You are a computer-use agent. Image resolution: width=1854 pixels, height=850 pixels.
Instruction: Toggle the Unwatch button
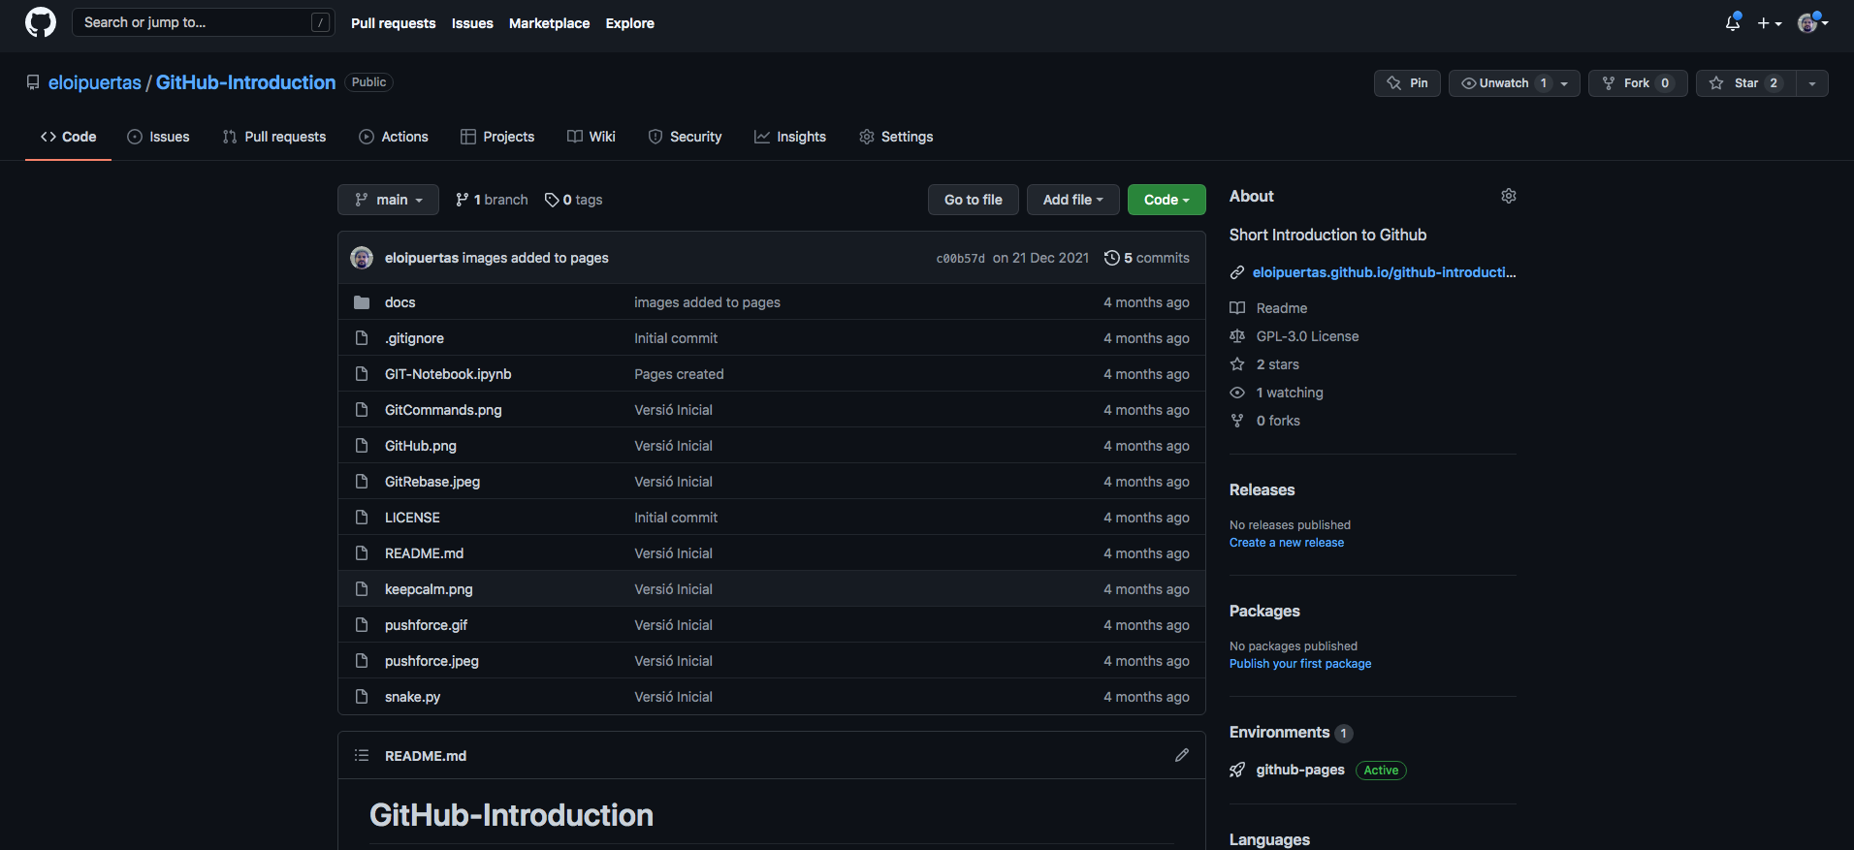pyautogui.click(x=1503, y=83)
